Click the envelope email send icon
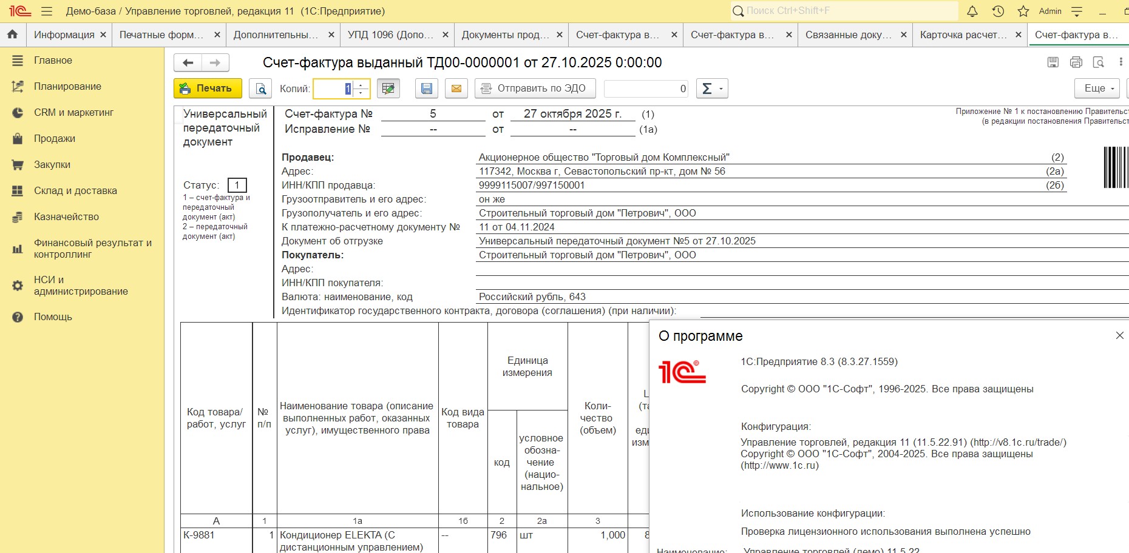The width and height of the screenshot is (1129, 553). click(456, 89)
